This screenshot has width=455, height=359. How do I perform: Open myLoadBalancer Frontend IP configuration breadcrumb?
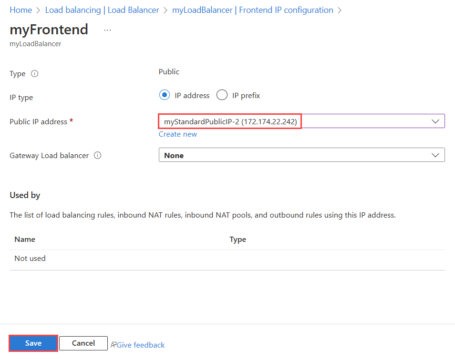(x=252, y=10)
